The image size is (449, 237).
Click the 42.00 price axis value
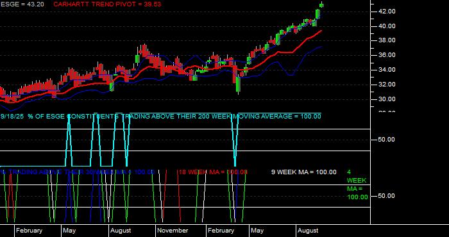(x=387, y=11)
